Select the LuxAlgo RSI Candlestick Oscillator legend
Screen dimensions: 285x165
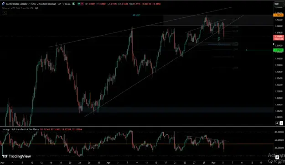[21, 129]
